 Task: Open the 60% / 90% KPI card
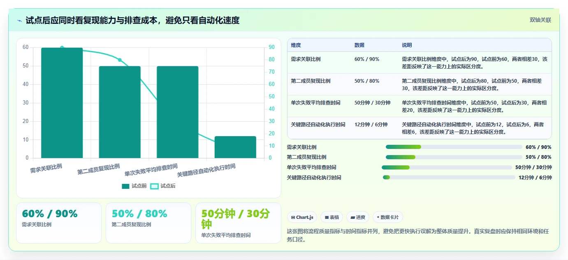coord(59,223)
